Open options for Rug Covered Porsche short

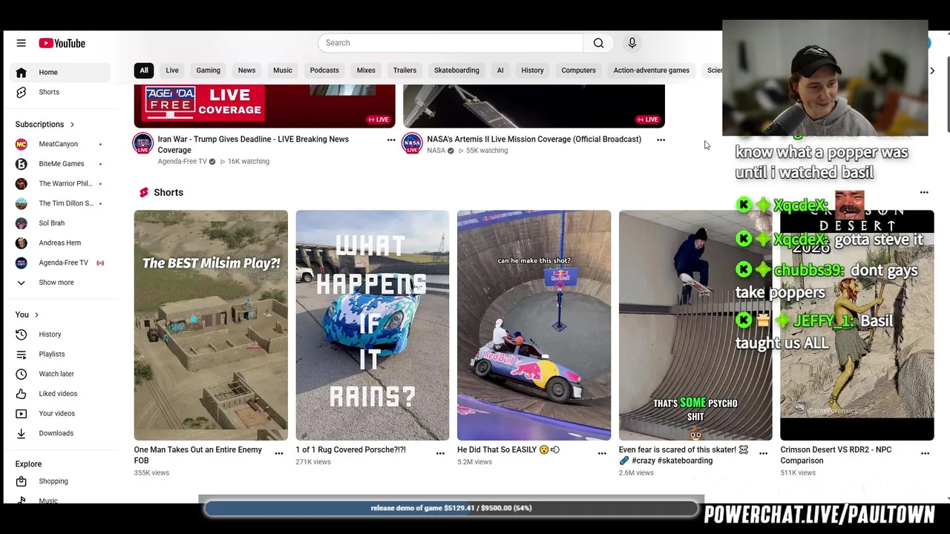click(440, 453)
